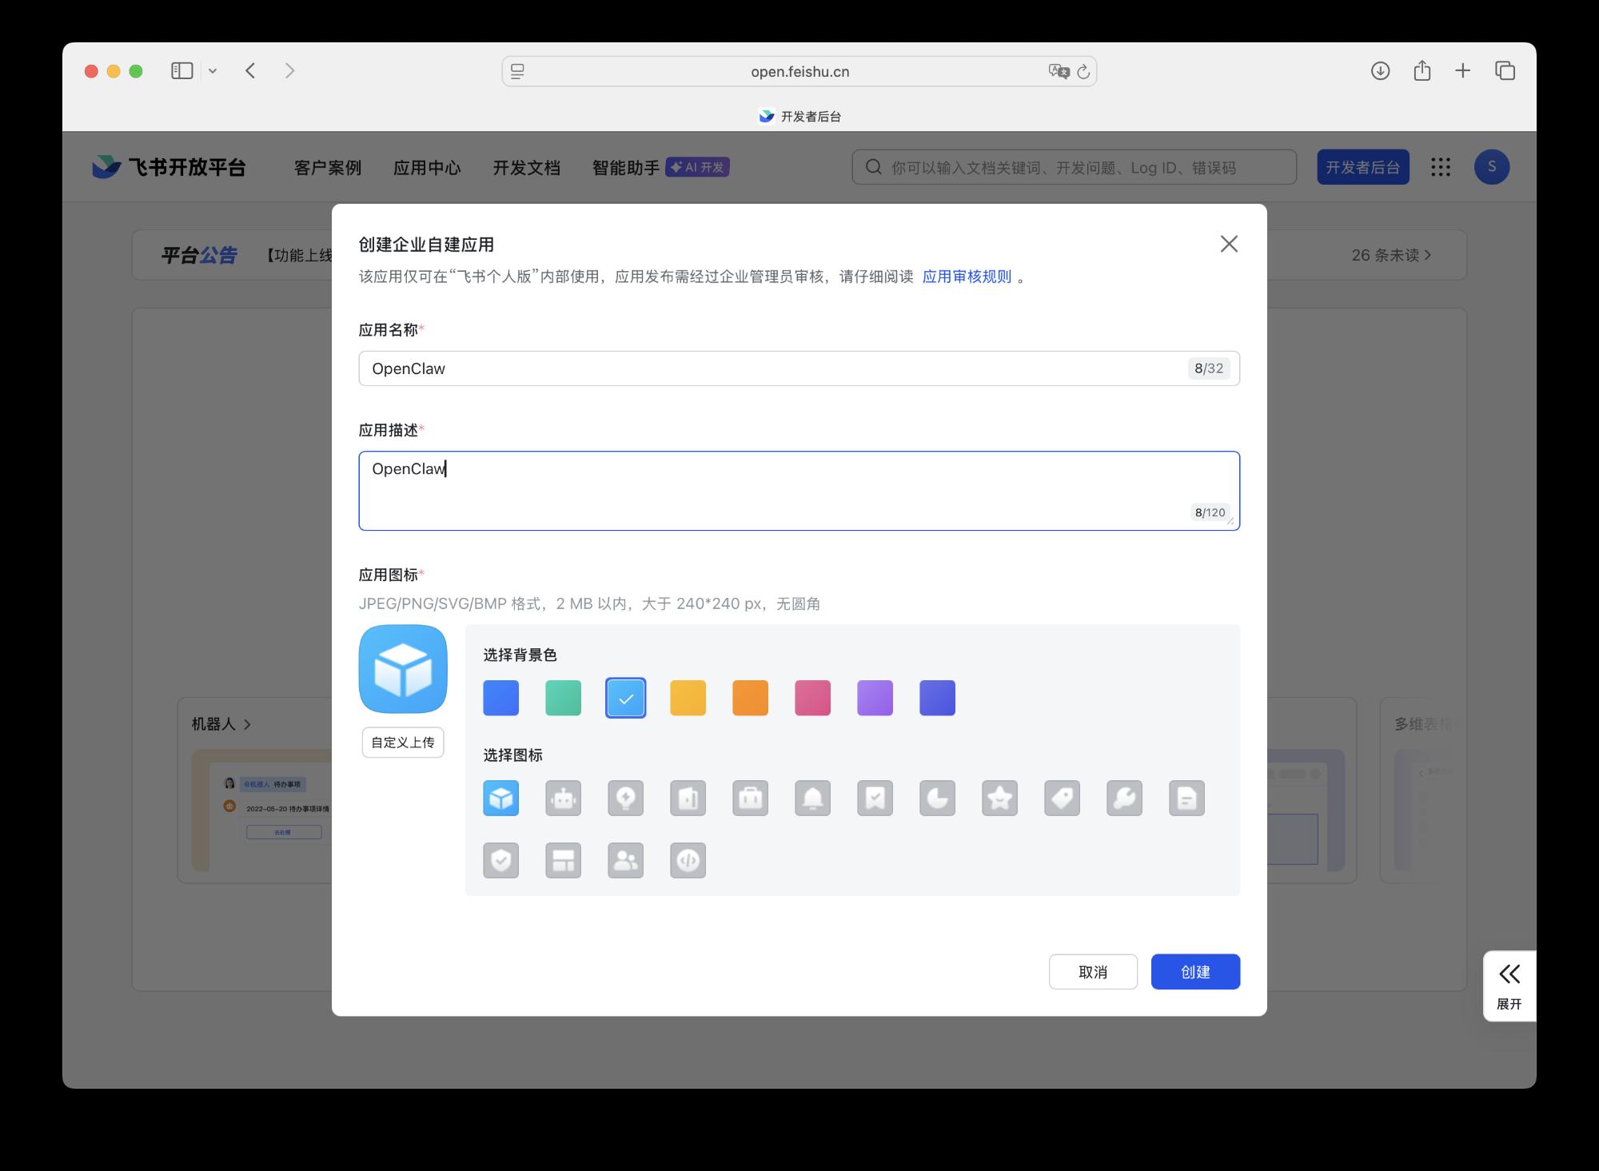The height and width of the screenshot is (1171, 1599).
Task: Open the 应用中心 navigation item
Action: (427, 168)
